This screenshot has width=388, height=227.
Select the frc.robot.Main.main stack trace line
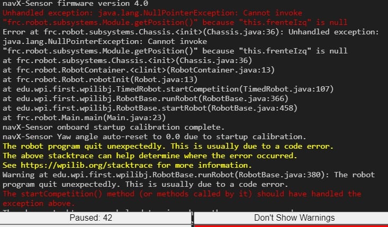84,117
